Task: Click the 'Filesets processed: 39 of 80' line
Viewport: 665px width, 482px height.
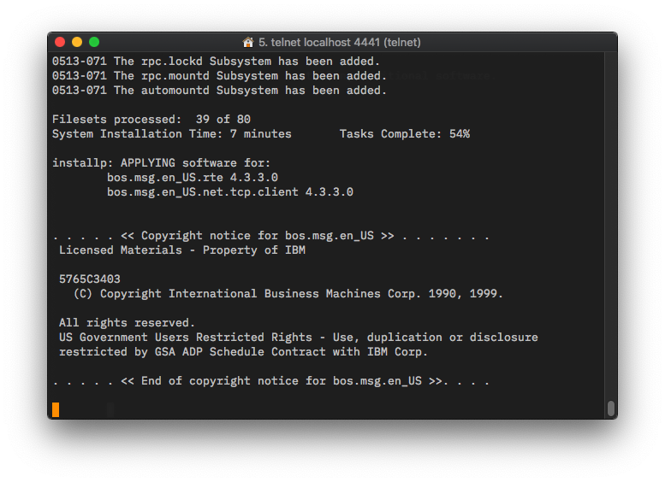Action: click(x=151, y=119)
